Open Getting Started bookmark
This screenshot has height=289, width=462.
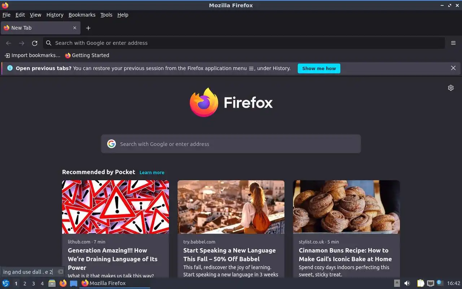pos(87,55)
